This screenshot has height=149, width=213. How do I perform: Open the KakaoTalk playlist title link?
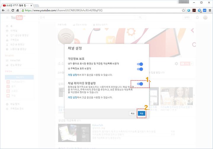(98, 125)
